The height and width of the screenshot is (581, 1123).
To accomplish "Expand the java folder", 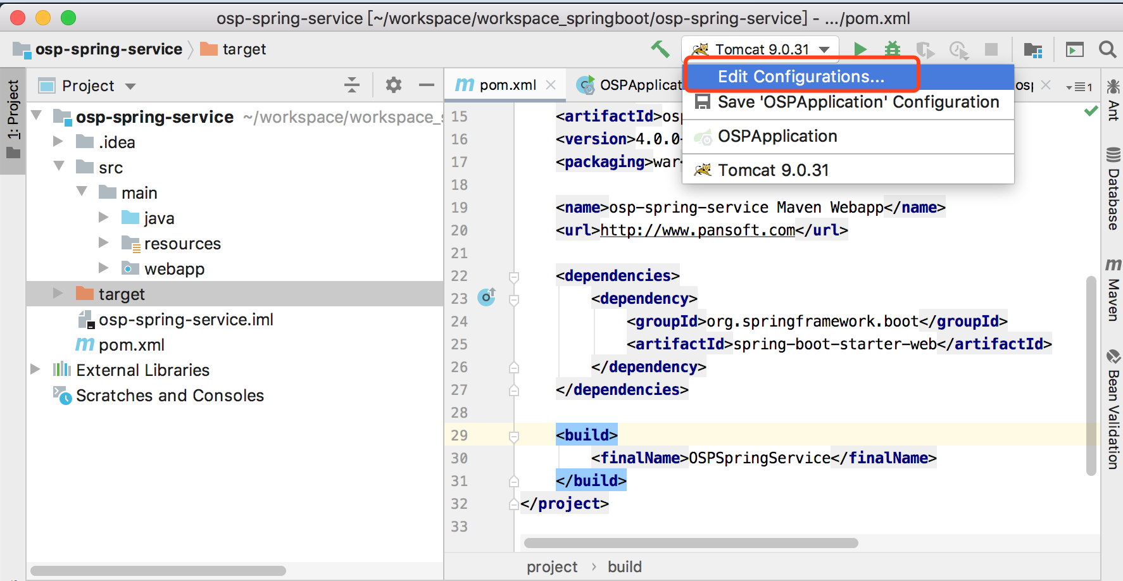I will pyautogui.click(x=104, y=217).
